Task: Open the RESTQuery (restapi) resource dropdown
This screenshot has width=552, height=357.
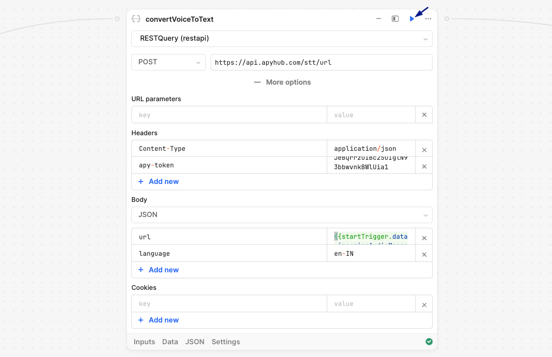Action: [x=282, y=39]
